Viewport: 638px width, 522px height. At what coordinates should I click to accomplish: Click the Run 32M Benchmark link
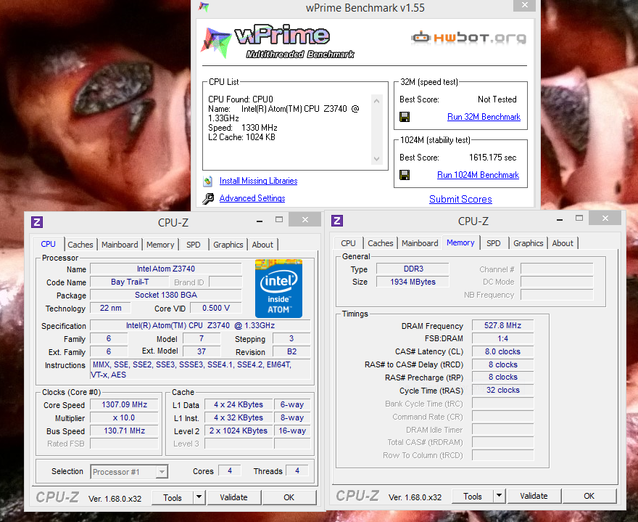click(484, 117)
